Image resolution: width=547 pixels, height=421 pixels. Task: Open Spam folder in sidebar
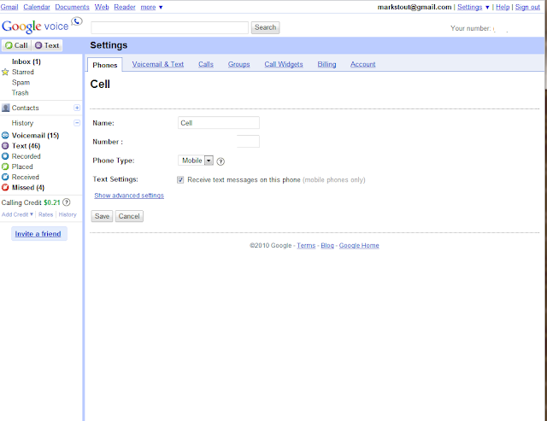[x=21, y=83]
